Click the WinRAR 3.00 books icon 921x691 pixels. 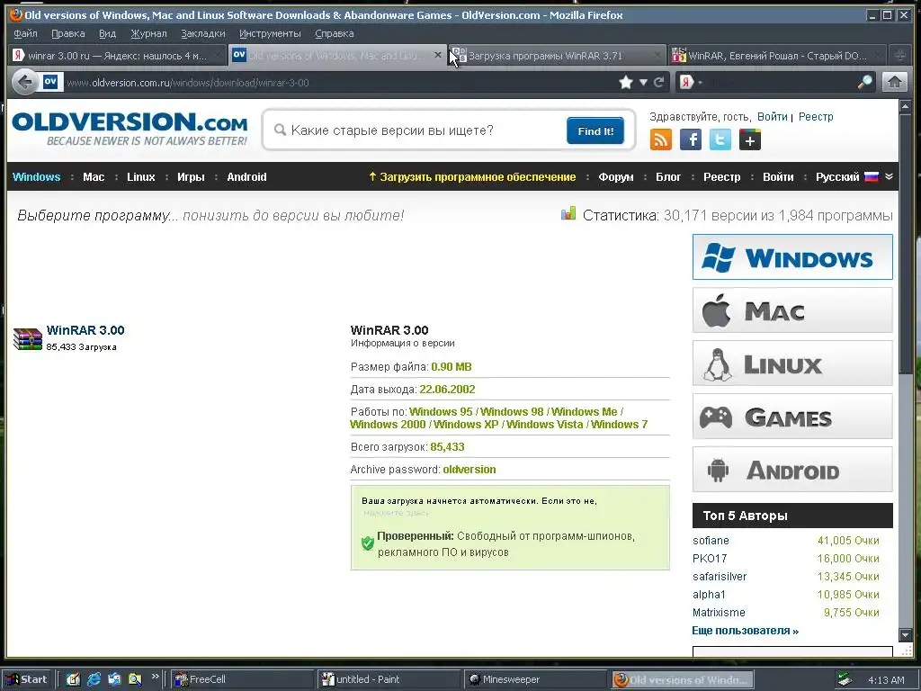coord(28,339)
